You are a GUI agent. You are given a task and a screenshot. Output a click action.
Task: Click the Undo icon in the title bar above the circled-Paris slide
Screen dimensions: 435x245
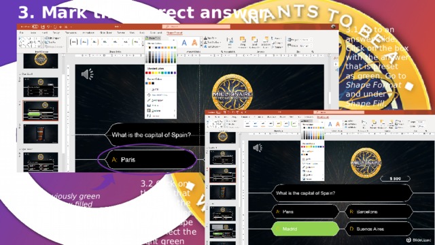tap(49, 27)
